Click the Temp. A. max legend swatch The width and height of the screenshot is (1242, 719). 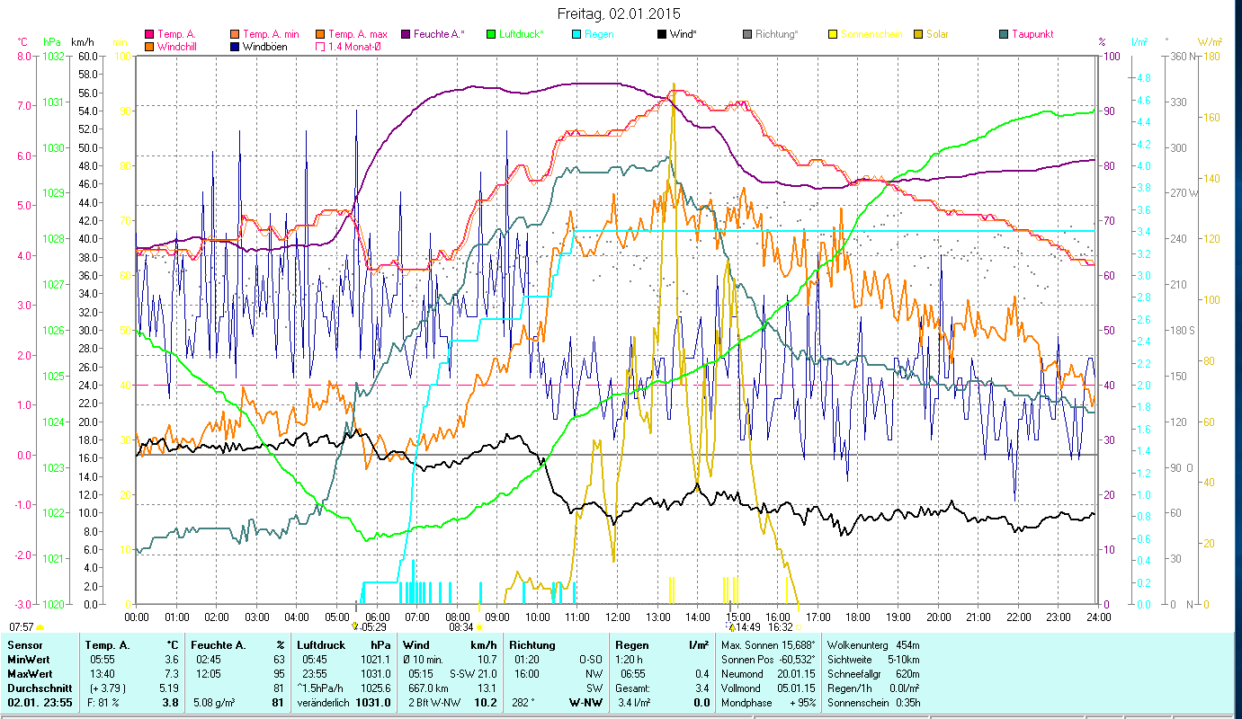(x=322, y=34)
